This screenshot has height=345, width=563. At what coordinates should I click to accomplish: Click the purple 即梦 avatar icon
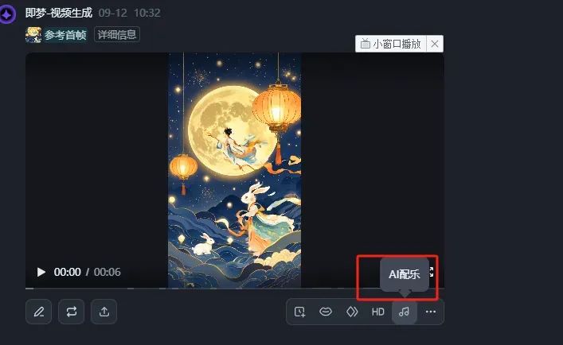tap(7, 14)
